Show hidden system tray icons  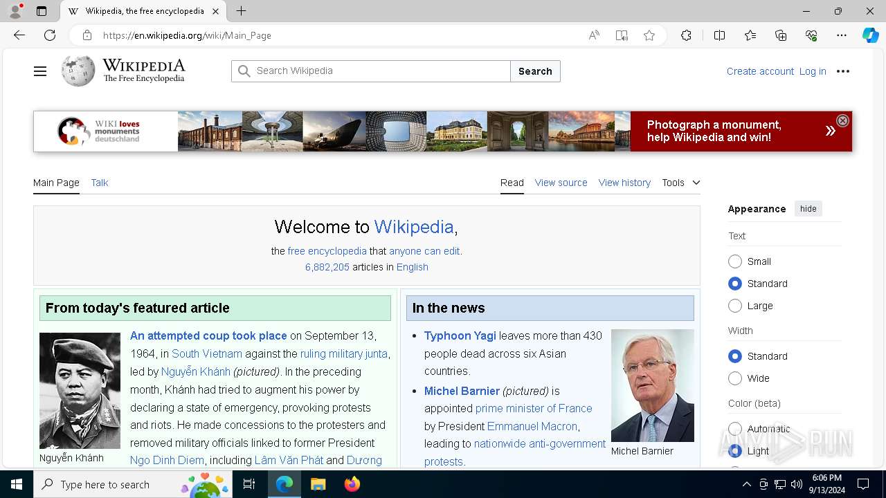click(x=746, y=484)
